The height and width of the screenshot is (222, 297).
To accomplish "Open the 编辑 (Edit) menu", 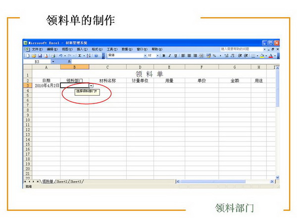I will [x=52, y=49].
